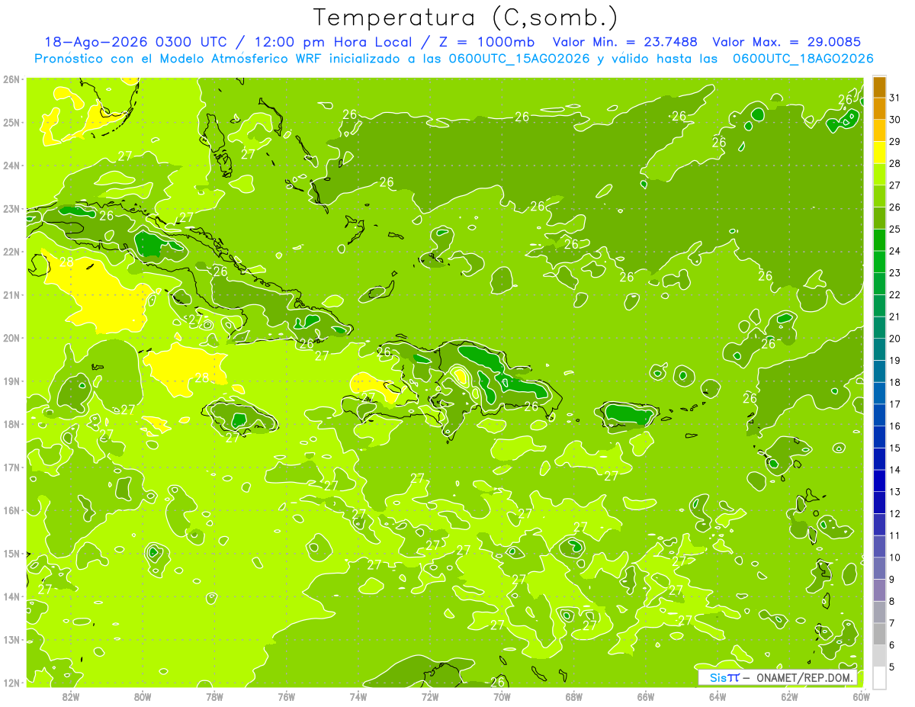This screenshot has height=707, width=915.
Task: Click the '74W' longitude axis label
Action: point(358,696)
